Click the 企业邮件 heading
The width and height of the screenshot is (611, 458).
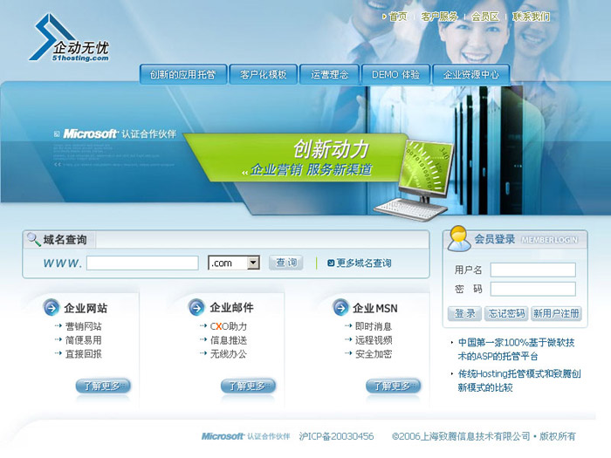point(231,308)
